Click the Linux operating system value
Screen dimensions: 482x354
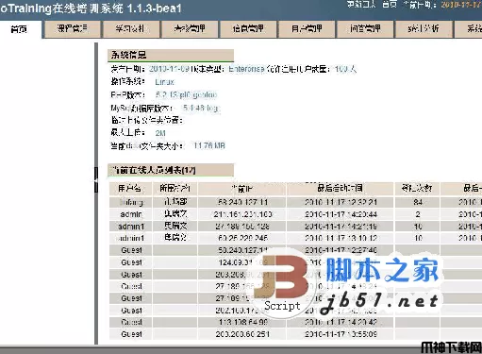(x=164, y=82)
